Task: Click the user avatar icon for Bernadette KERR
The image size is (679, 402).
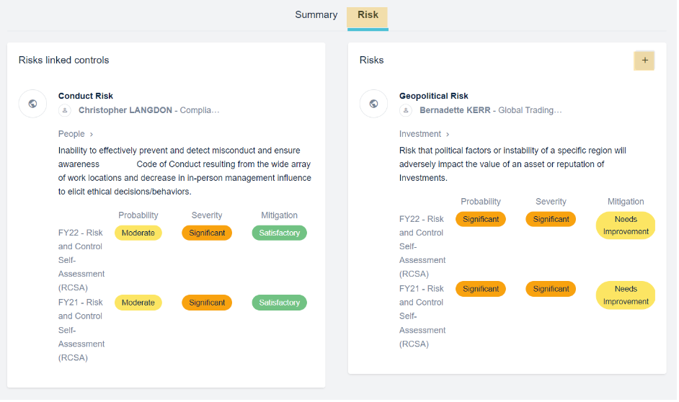Action: (407, 110)
